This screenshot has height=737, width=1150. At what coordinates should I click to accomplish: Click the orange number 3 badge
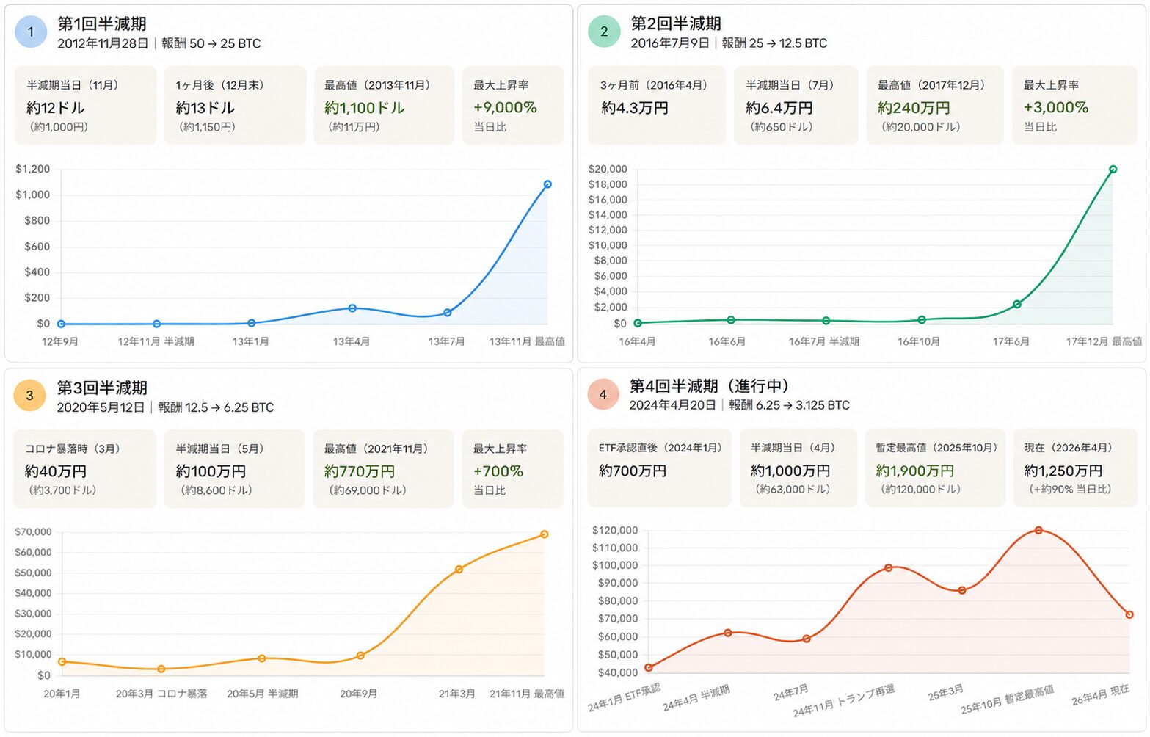pyautogui.click(x=30, y=396)
